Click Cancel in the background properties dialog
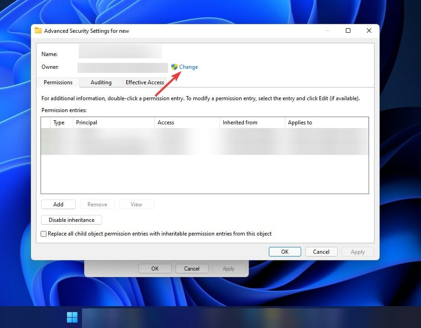This screenshot has width=421, height=328. 191,269
